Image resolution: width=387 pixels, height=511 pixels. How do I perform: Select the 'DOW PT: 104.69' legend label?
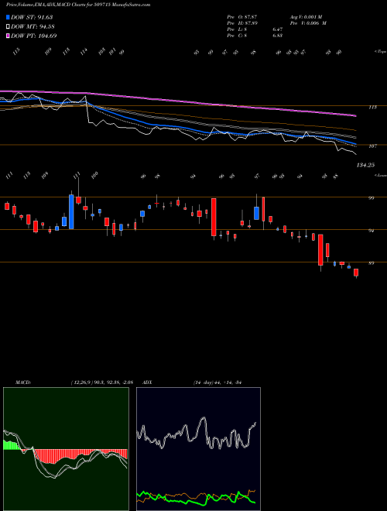(34, 36)
